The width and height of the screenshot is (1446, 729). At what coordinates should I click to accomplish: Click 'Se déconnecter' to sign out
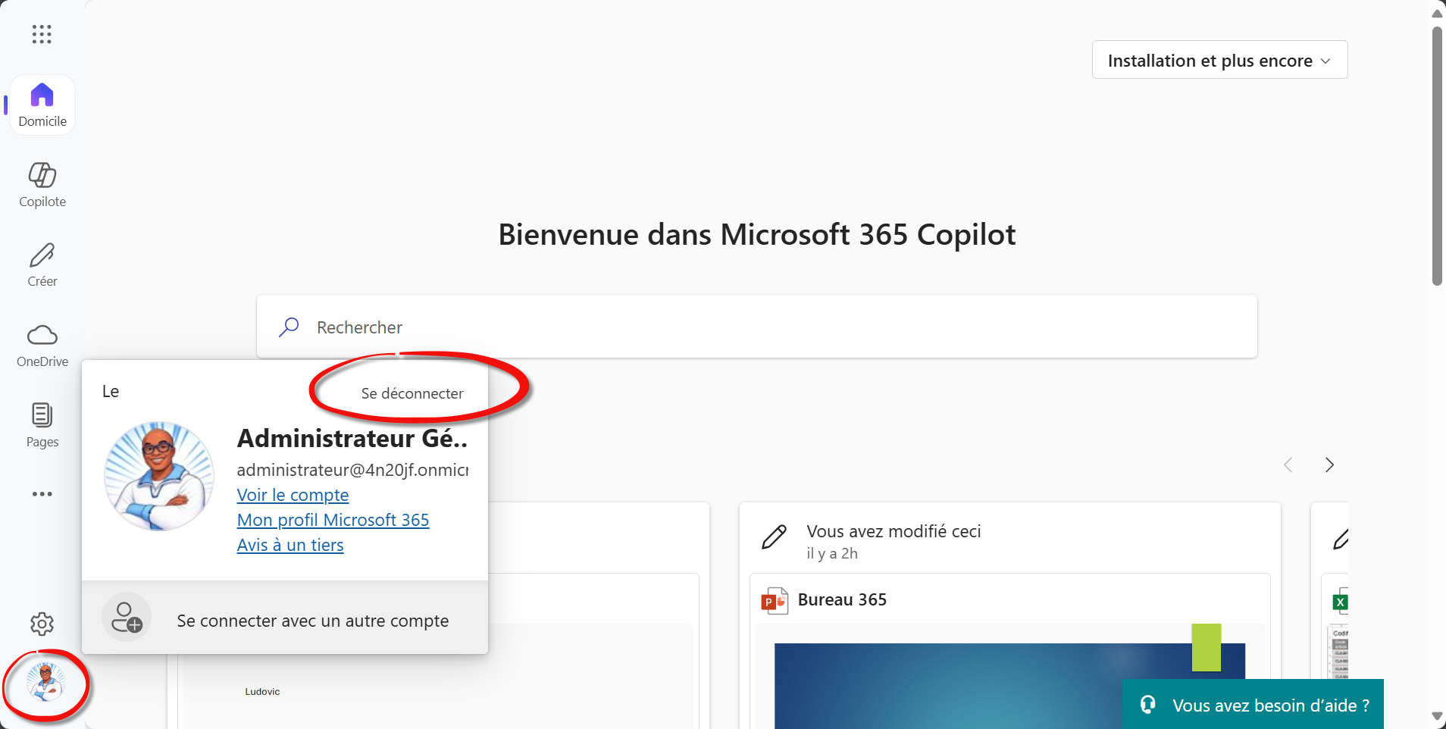coord(412,393)
